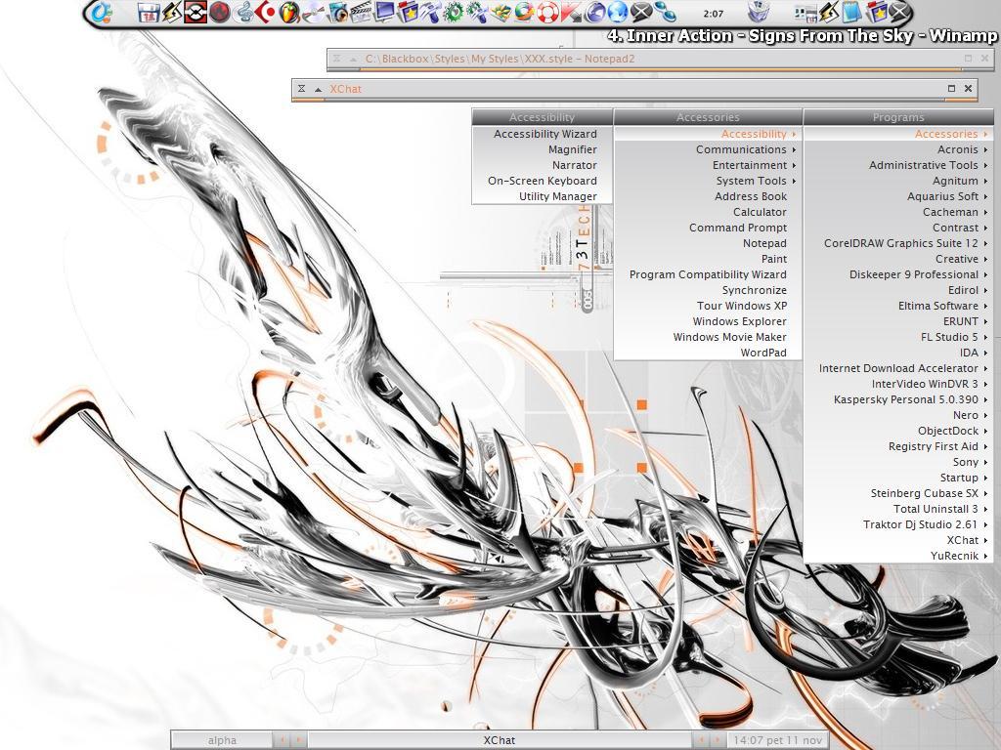1001x750 pixels.
Task: Switch to previous workspace arrow beside alpha
Action: (x=283, y=740)
